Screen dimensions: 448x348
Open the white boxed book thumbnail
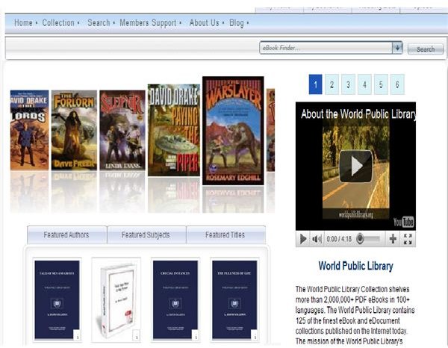(x=116, y=299)
